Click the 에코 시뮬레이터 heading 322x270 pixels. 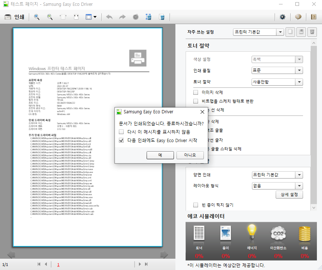pos(206,216)
